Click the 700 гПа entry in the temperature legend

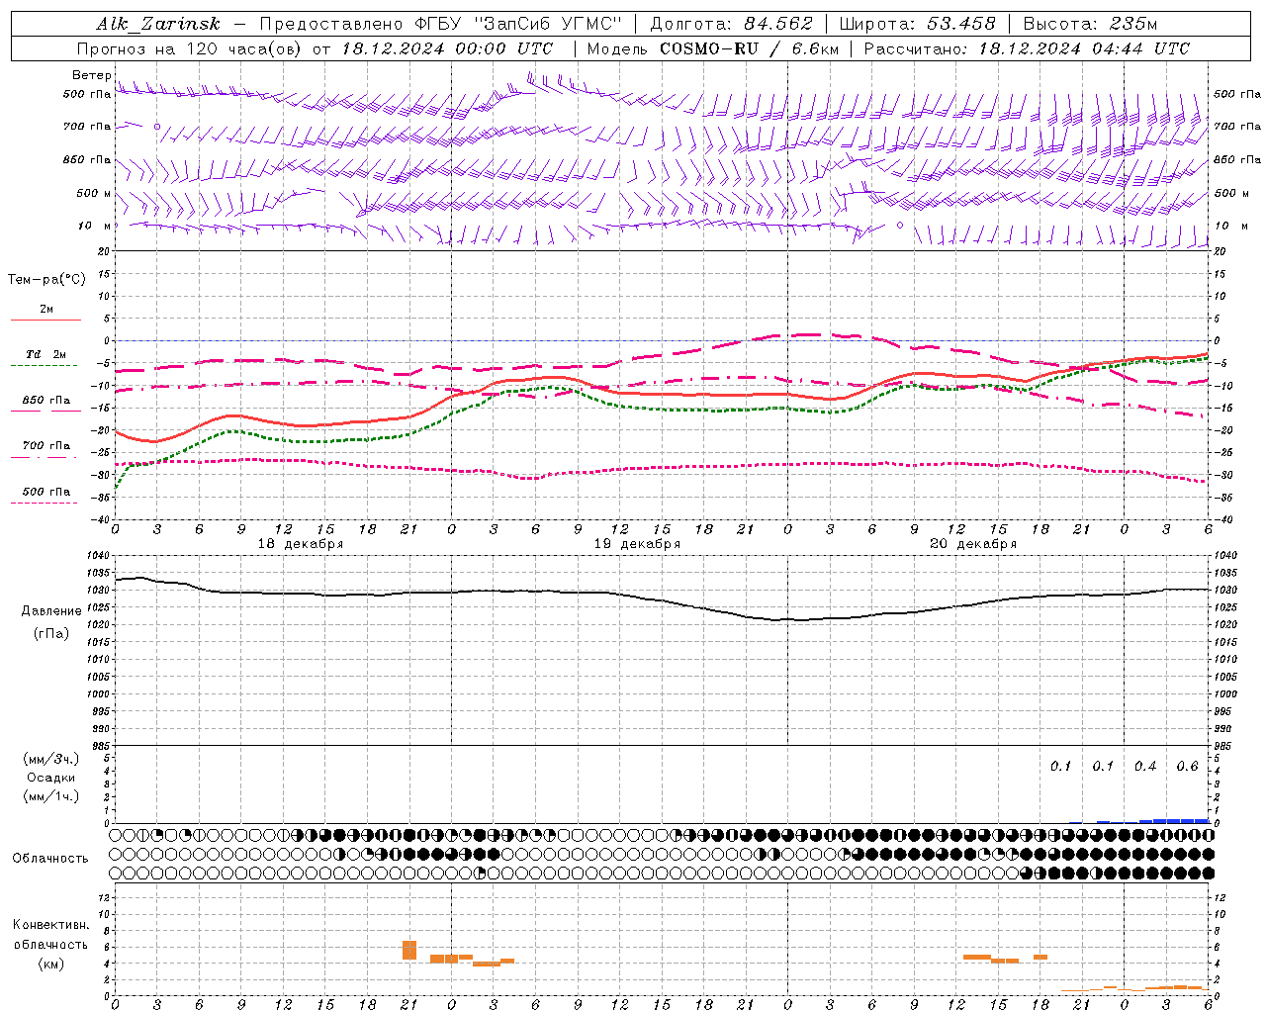46,446
